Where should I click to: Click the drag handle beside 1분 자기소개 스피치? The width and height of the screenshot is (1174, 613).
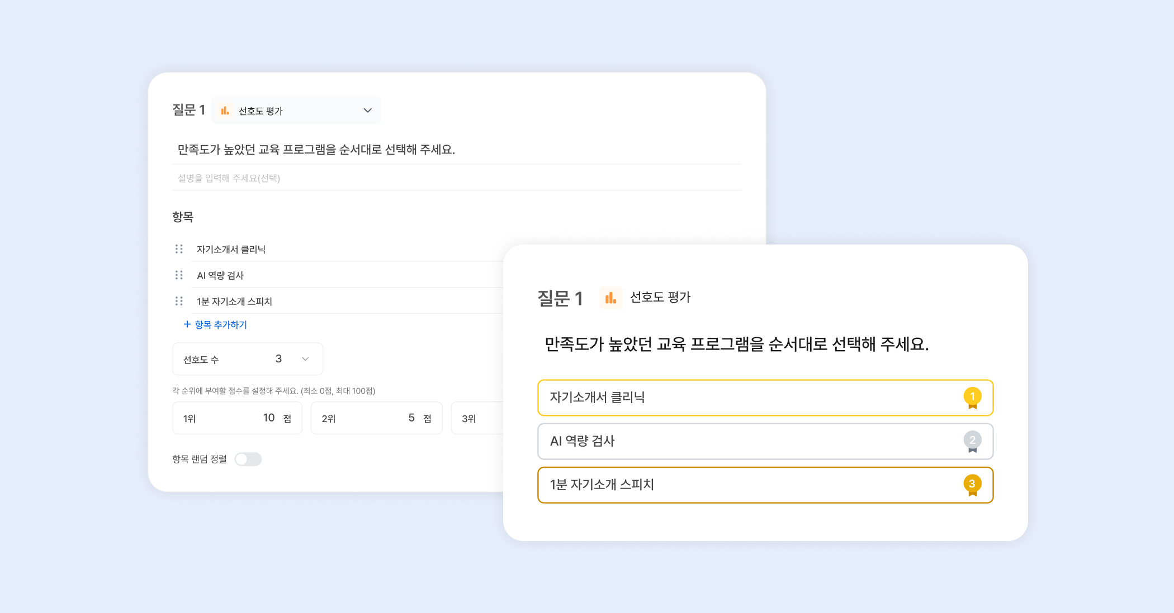[x=179, y=301]
